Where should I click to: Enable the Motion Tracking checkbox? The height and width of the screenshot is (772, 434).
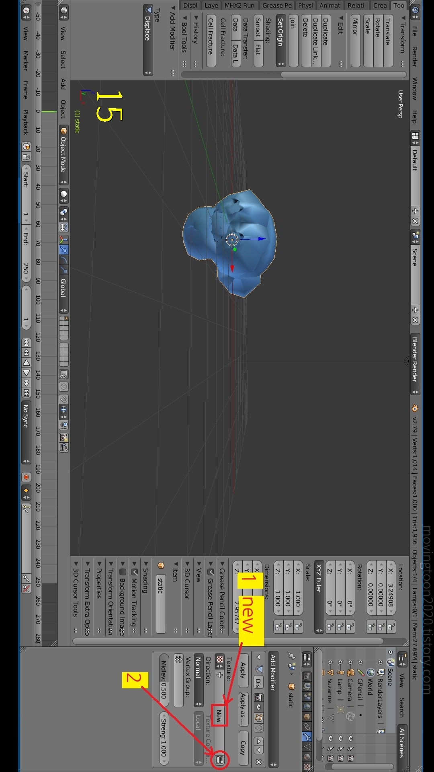[x=135, y=572]
